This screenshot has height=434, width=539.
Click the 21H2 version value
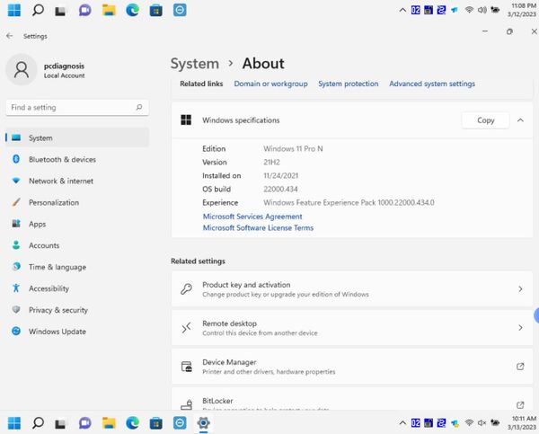point(271,163)
